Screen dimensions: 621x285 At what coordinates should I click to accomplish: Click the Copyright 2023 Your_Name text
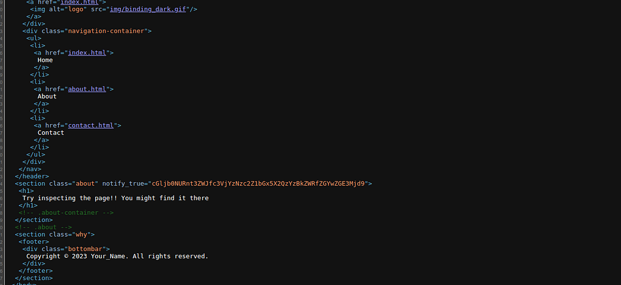tap(117, 256)
